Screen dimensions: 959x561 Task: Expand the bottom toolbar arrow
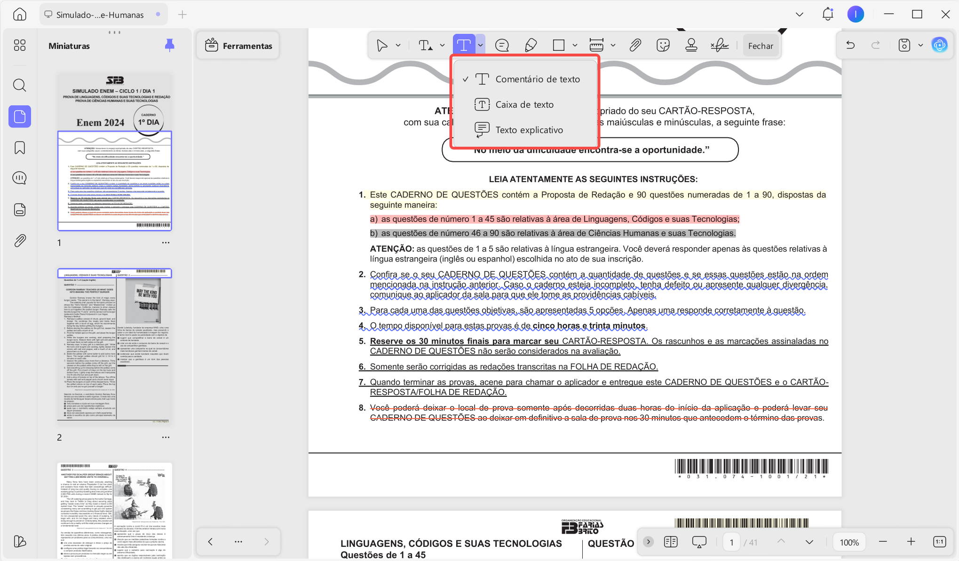(648, 542)
